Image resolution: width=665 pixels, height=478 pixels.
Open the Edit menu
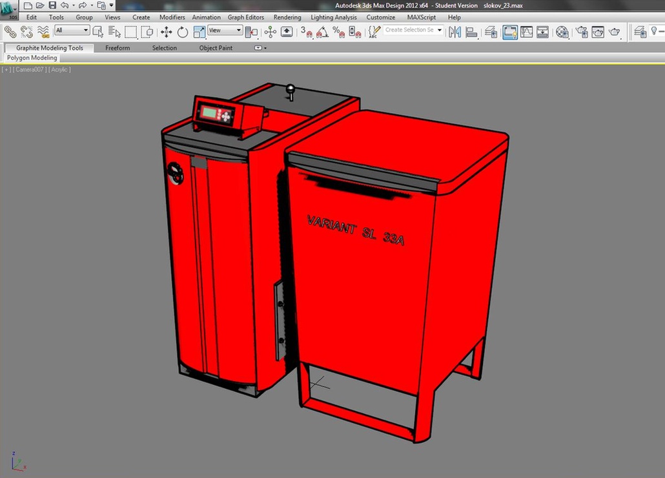click(x=32, y=17)
